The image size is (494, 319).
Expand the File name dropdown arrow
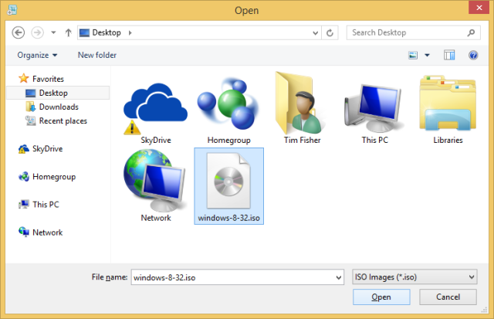click(339, 277)
